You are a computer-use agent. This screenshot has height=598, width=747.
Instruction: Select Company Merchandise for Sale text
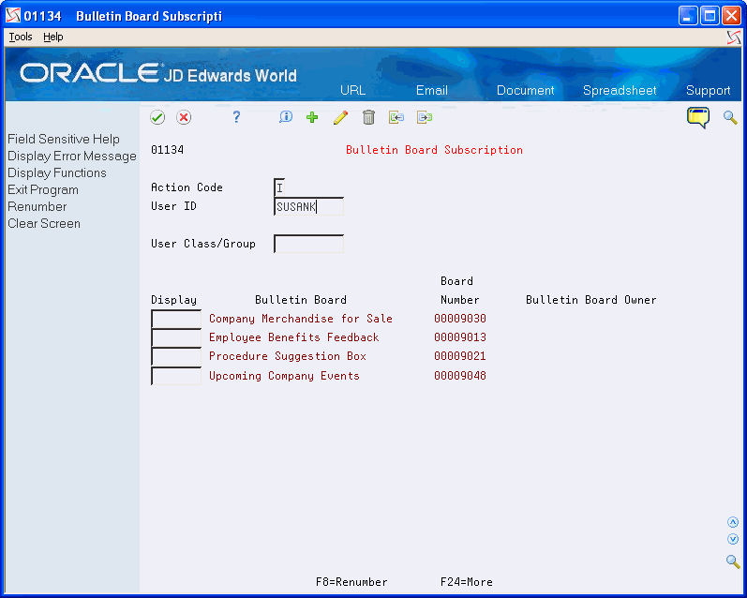(x=301, y=319)
